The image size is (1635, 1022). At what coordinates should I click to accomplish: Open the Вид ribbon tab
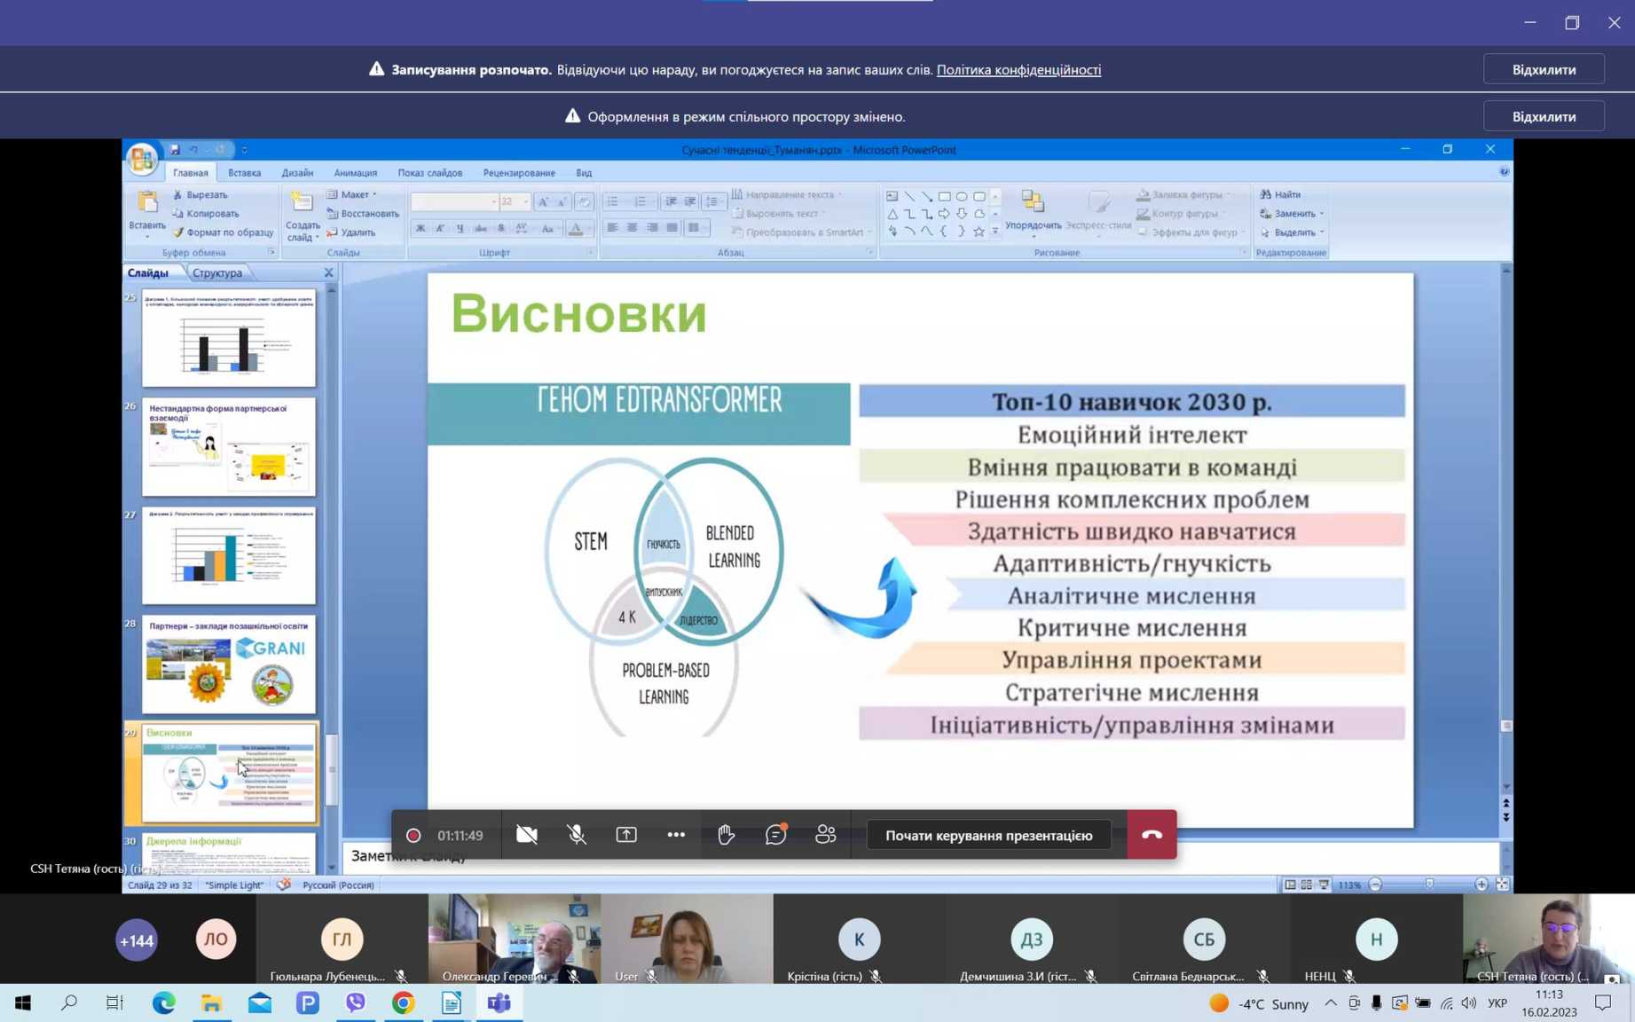(584, 173)
